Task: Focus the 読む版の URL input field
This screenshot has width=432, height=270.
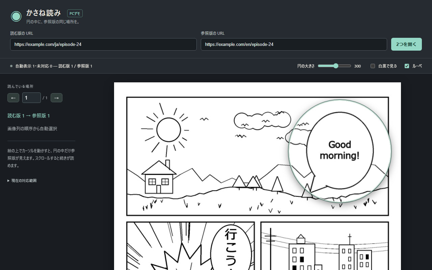Action: coord(103,44)
